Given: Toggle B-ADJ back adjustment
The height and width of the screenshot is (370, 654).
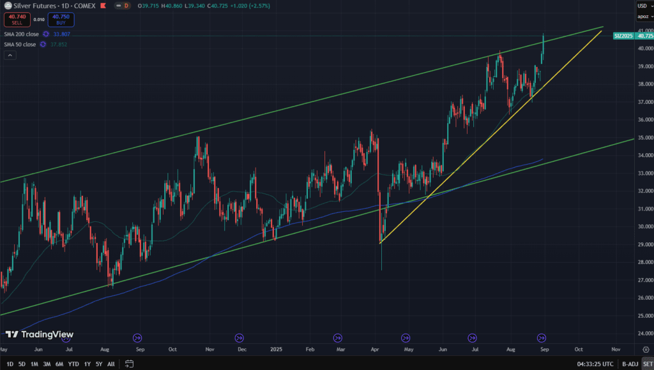Looking at the screenshot, I should 630,364.
